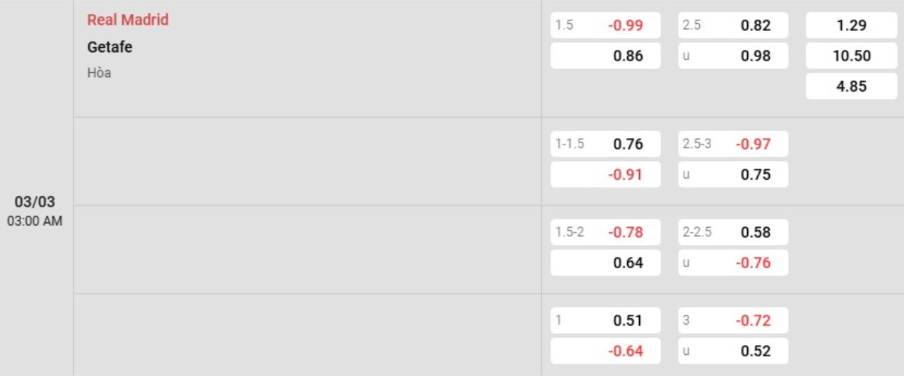Select Real Madrid 1.5 handicap odds -0.99
904x376 pixels.
tap(605, 25)
